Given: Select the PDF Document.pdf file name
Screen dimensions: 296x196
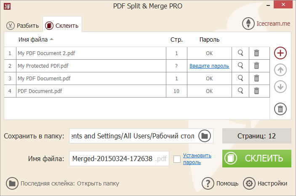Looking at the screenshot, I should pyautogui.click(x=40, y=91).
